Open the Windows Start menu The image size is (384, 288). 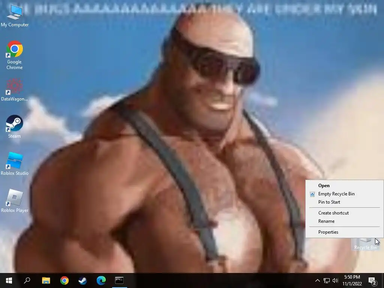coord(9,280)
